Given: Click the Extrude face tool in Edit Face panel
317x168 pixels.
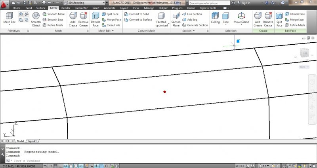Looking at the screenshot, I should point(295,14).
